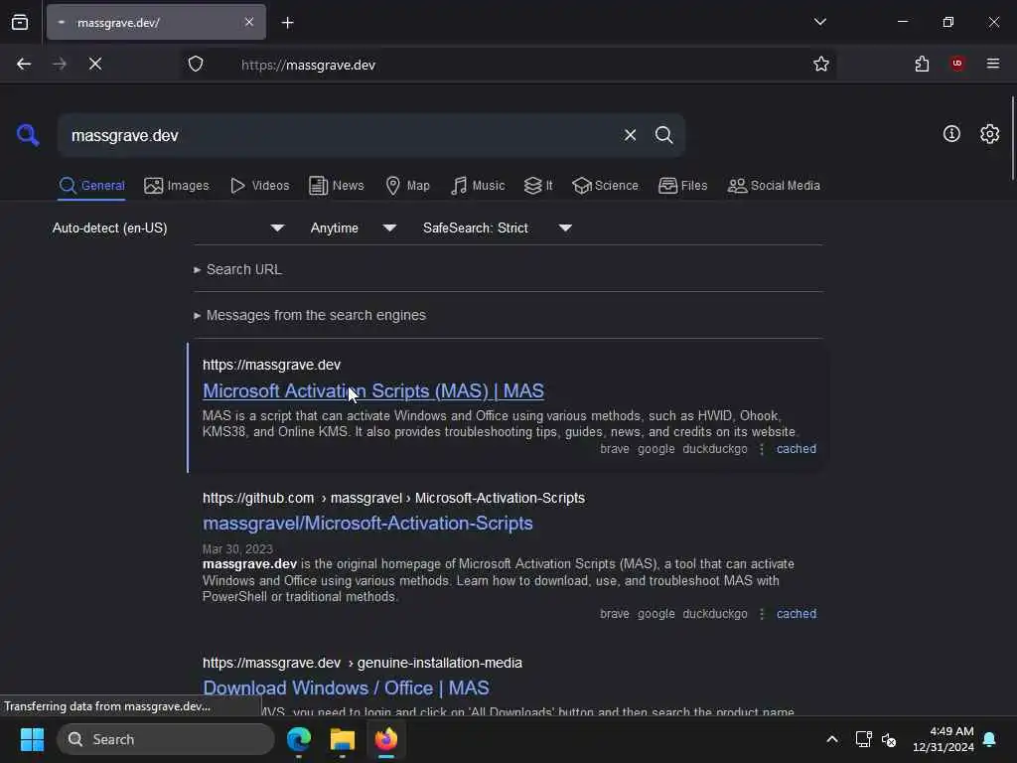Submit search with magnifier button

663,135
